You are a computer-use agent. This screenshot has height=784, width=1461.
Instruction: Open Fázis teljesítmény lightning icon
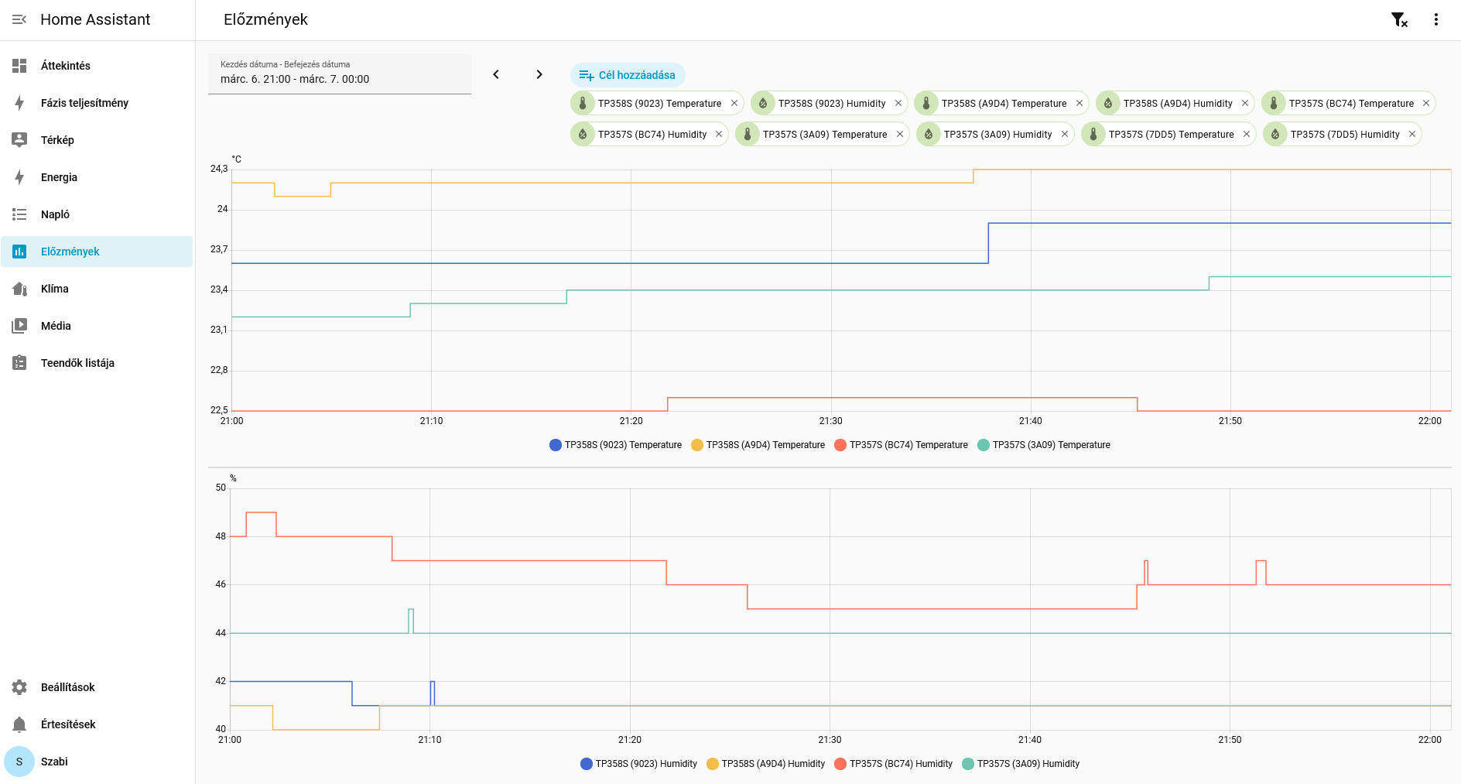[19, 103]
